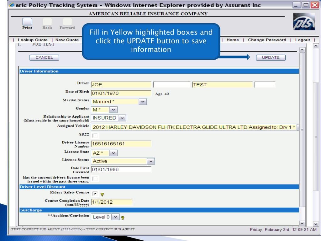Click the date and time in status bar
This screenshot has width=321, height=241.
point(283,229)
